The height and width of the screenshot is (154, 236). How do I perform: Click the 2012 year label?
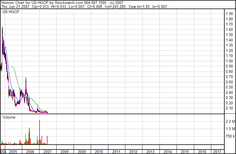click(x=133, y=152)
